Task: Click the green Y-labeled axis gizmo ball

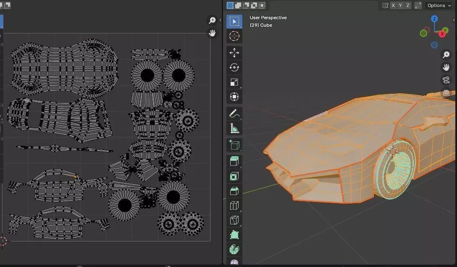Action: (x=445, y=30)
